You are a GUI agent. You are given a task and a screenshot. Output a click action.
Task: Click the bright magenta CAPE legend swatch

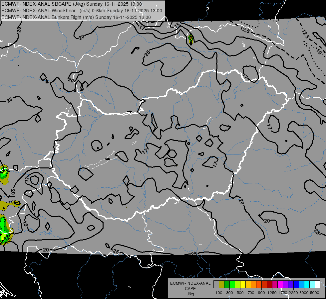tap(280, 284)
